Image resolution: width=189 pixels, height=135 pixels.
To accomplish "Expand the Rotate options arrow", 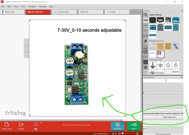I will [x=27, y=123].
